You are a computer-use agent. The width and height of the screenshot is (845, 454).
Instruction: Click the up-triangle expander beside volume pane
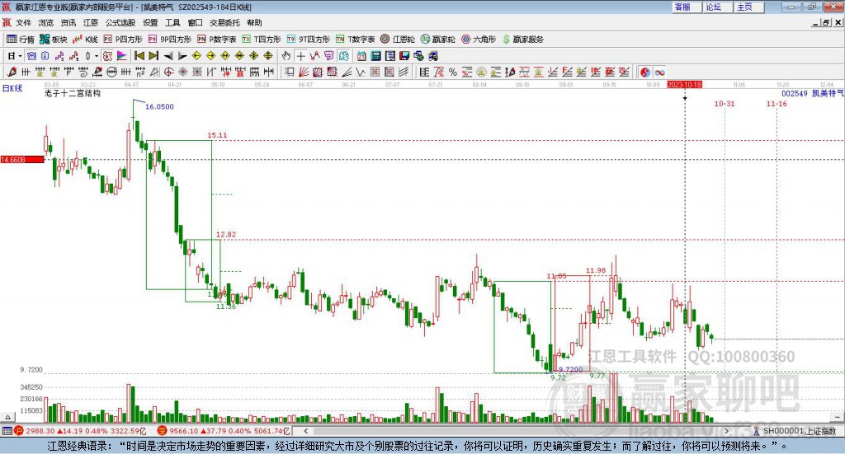7,417
